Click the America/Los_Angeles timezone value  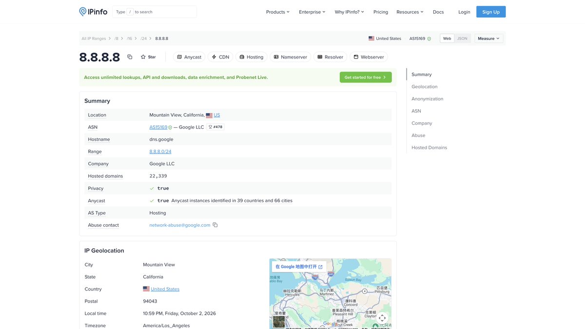tap(166, 326)
